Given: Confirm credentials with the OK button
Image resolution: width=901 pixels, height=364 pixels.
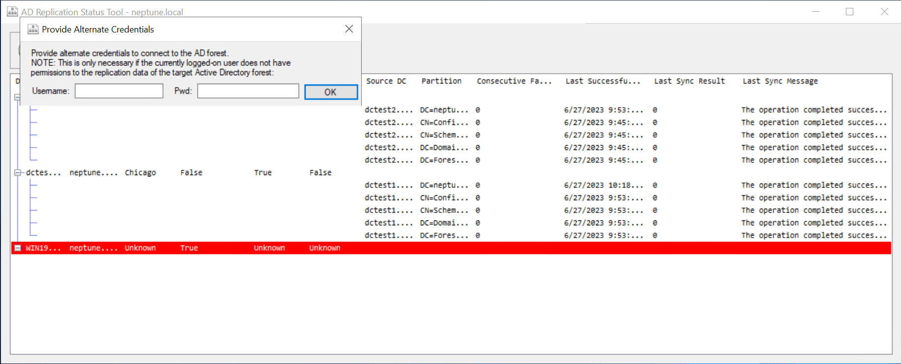Looking at the screenshot, I should 331,92.
